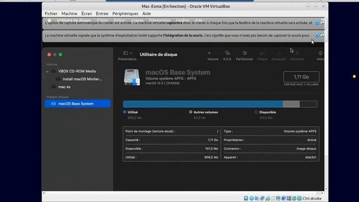
Task: Click the vertical scrollbar down arrow
Action: coord(326,190)
